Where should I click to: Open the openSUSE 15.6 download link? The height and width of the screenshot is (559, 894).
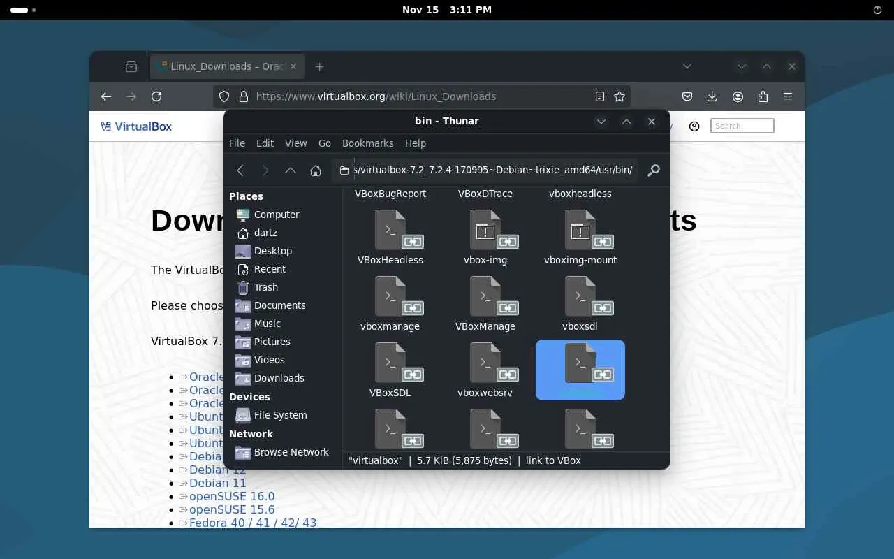232,509
